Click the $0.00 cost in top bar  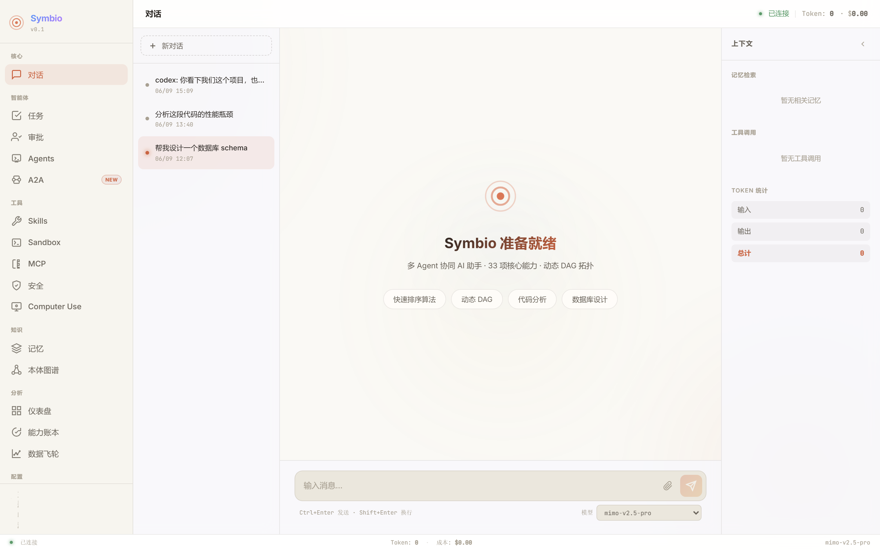(x=857, y=13)
